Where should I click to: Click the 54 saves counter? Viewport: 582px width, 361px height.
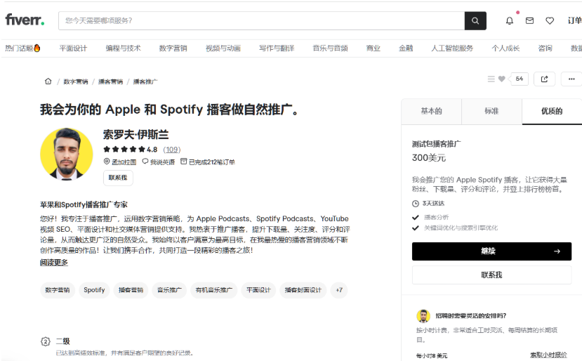coord(520,79)
